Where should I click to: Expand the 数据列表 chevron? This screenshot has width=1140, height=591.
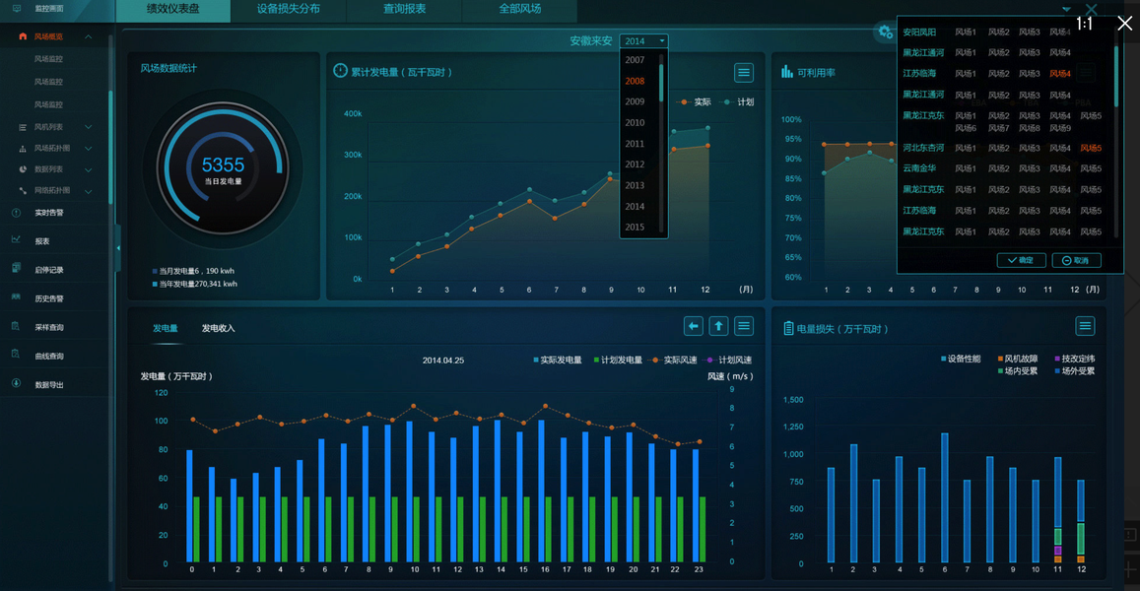pyautogui.click(x=88, y=169)
